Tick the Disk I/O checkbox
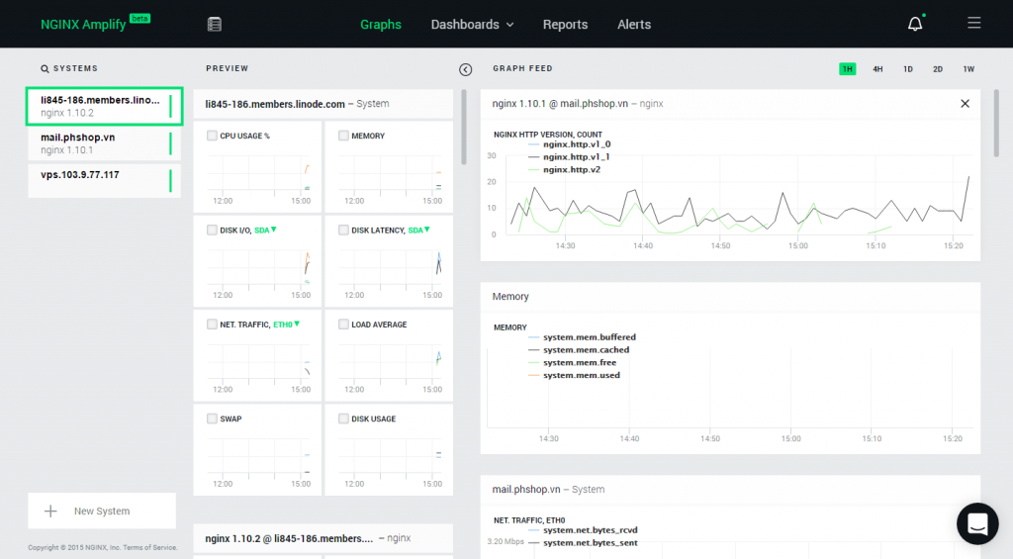 [212, 231]
